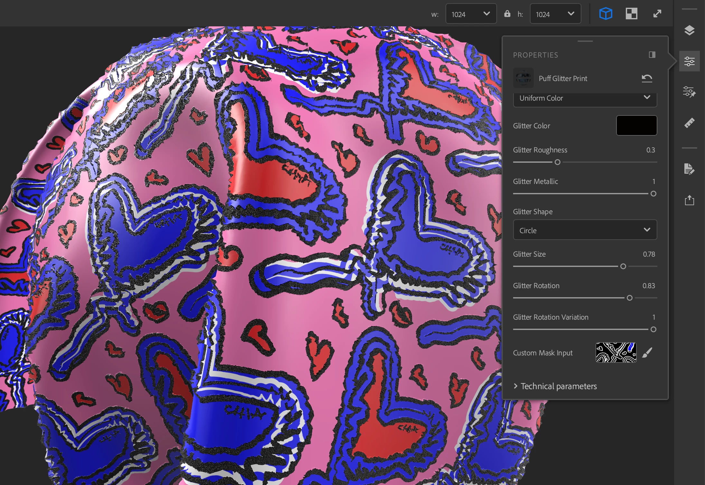Click the Custom Mask Input thumbnail

[x=616, y=352]
